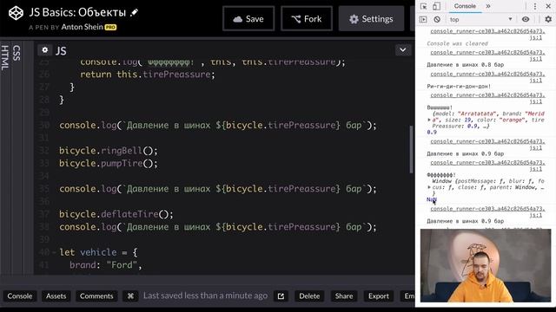Open the HTML editor tab
The width and height of the screenshot is (556, 312).
pyautogui.click(x=5, y=58)
